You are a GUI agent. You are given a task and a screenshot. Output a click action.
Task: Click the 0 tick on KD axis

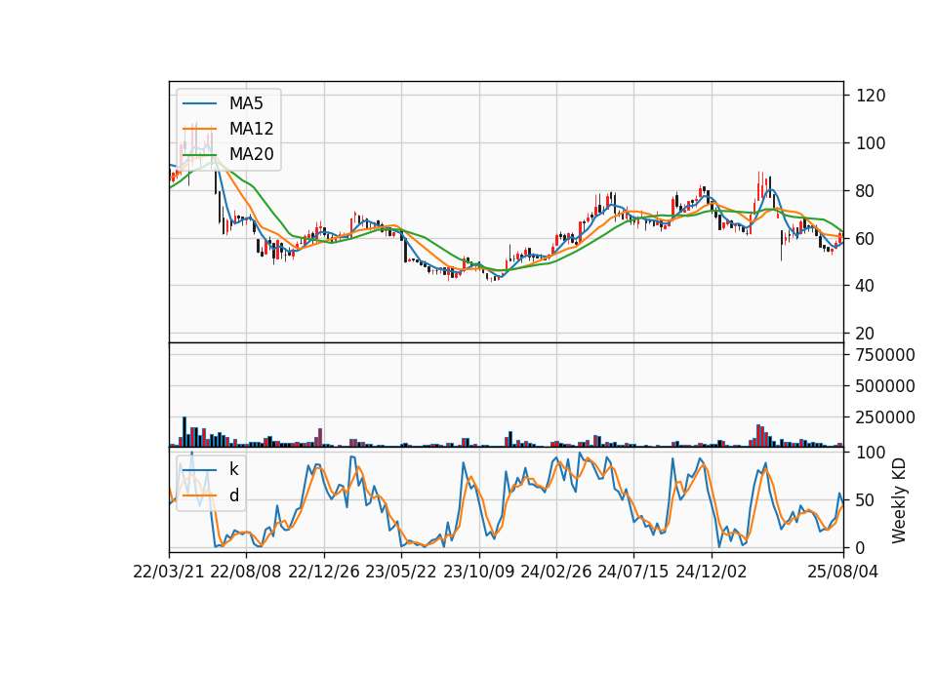point(861,547)
